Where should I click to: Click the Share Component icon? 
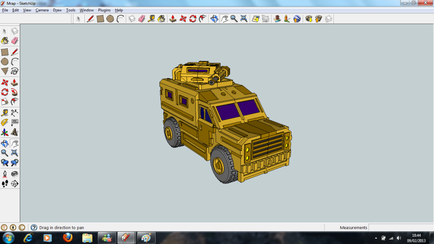tap(328, 19)
